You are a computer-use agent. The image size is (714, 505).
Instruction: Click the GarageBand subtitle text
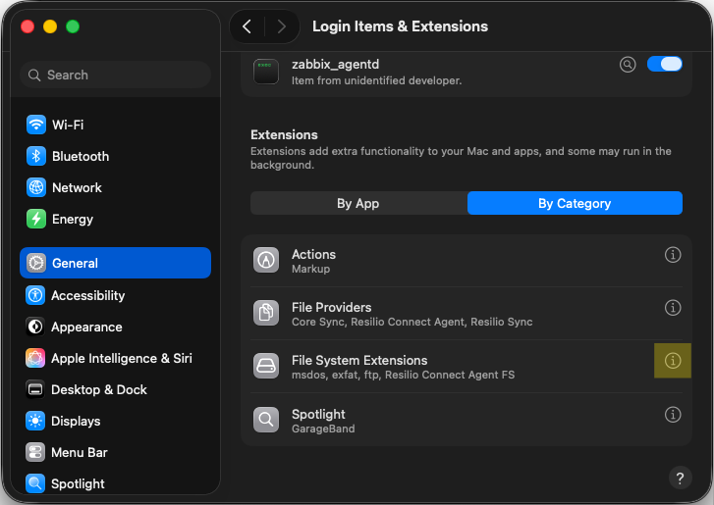coord(323,429)
